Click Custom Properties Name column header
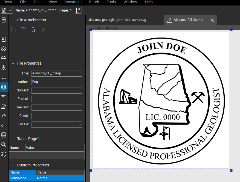 (22, 172)
